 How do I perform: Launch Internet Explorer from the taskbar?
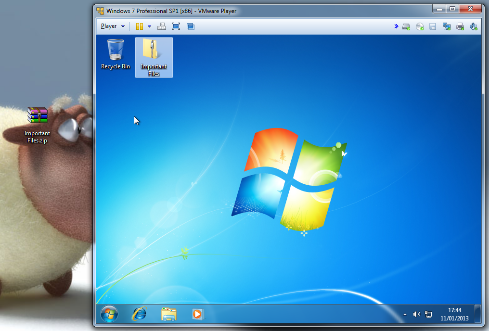(x=139, y=314)
